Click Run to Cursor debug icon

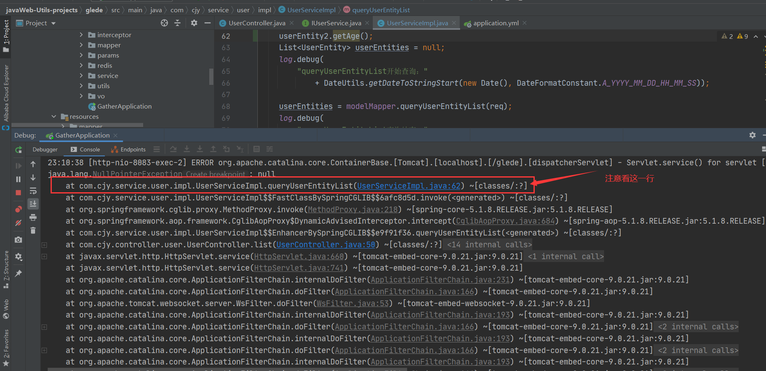(240, 149)
